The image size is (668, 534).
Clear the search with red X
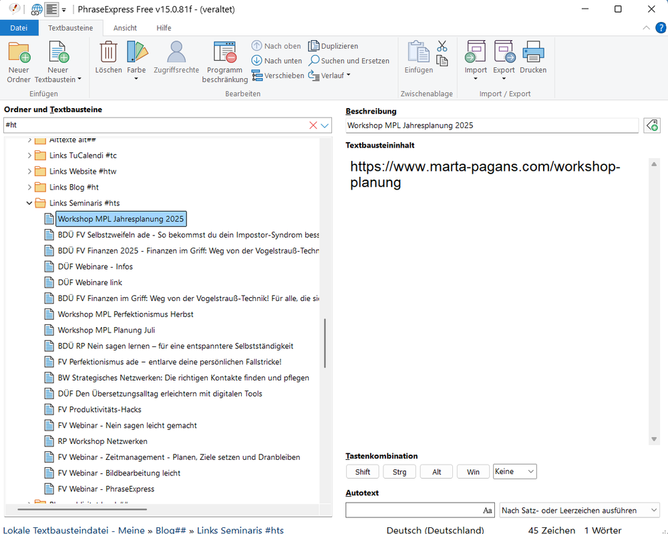click(313, 125)
